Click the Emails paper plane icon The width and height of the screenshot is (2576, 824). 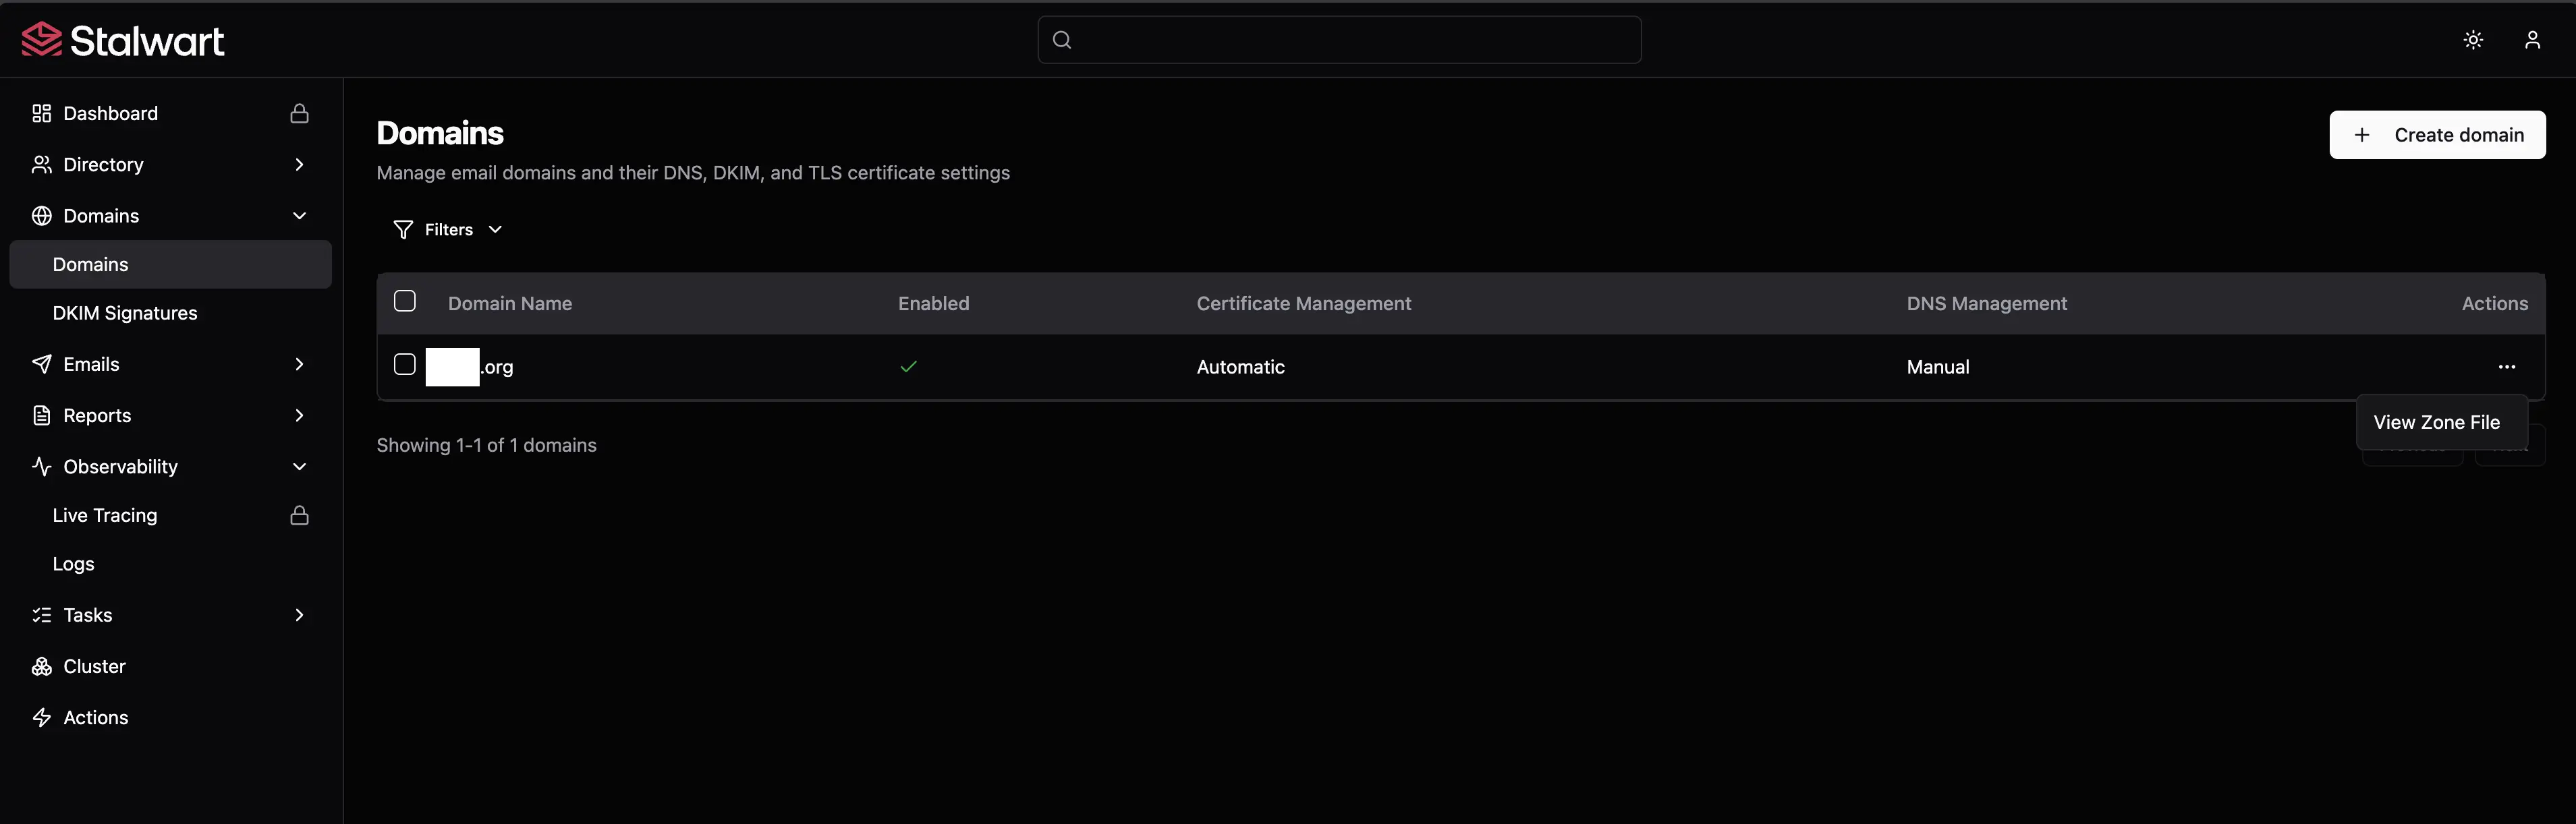pyautogui.click(x=41, y=364)
